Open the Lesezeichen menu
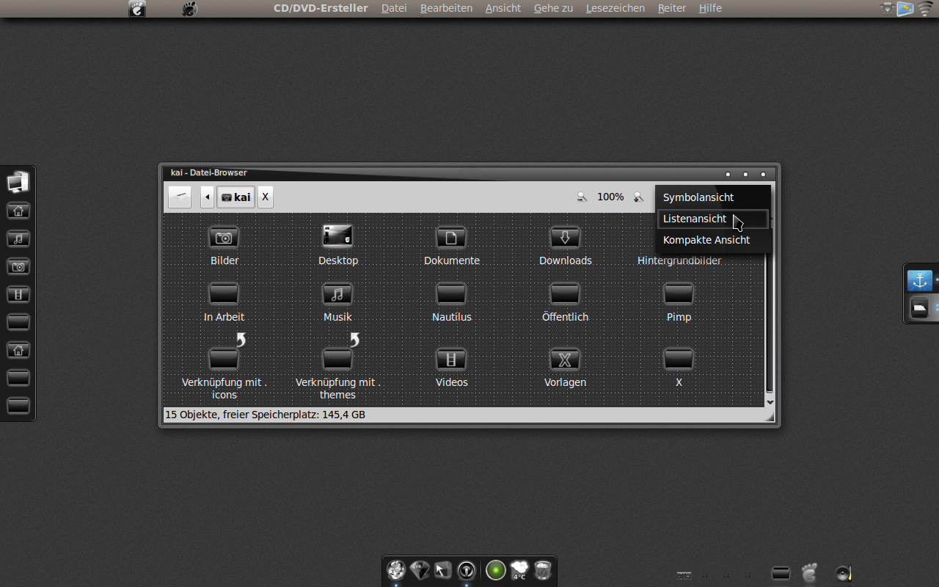939x587 pixels. (615, 8)
